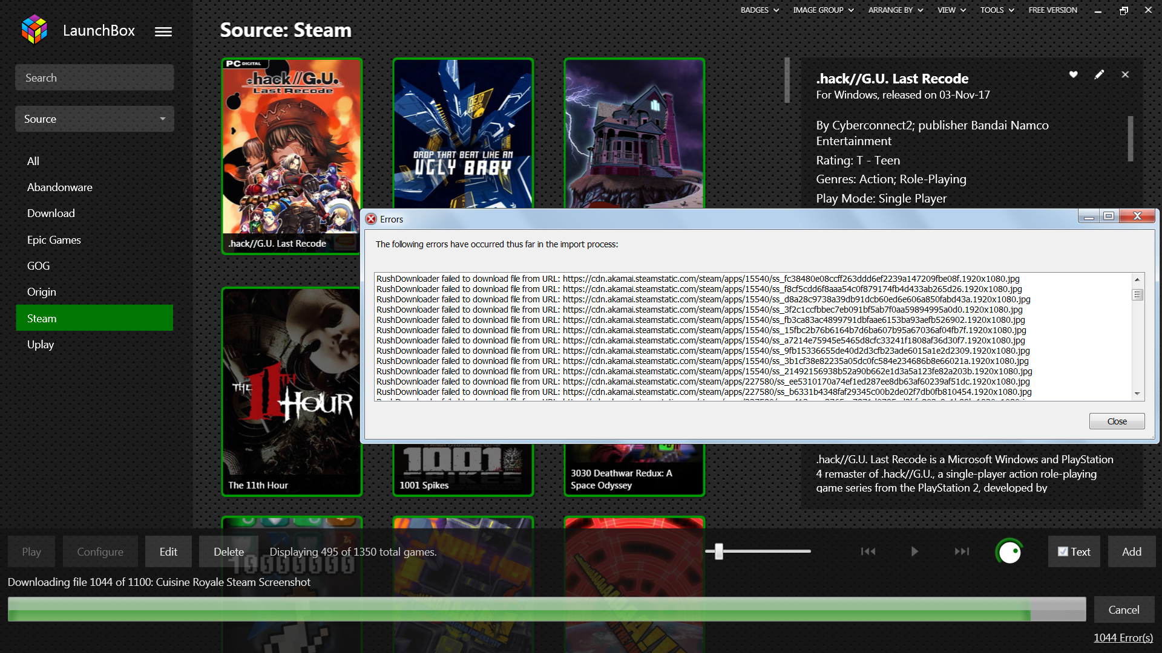This screenshot has width=1162, height=653.
Task: Select The 11th Hour game box
Action: (291, 392)
